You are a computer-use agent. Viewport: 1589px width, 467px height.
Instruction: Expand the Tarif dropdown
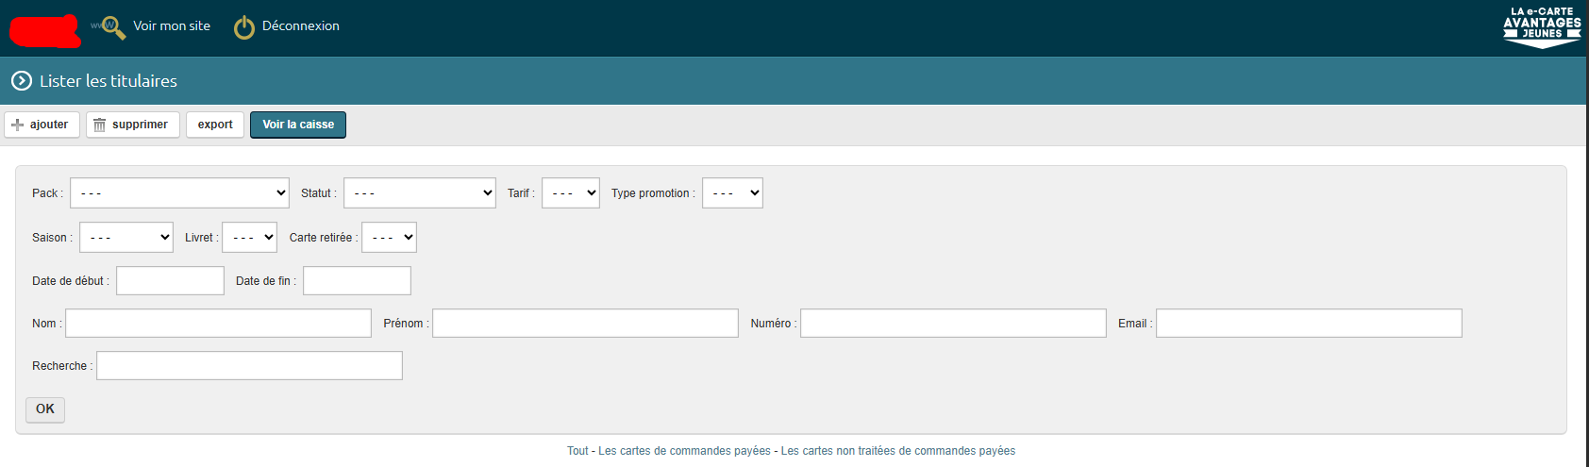570,193
